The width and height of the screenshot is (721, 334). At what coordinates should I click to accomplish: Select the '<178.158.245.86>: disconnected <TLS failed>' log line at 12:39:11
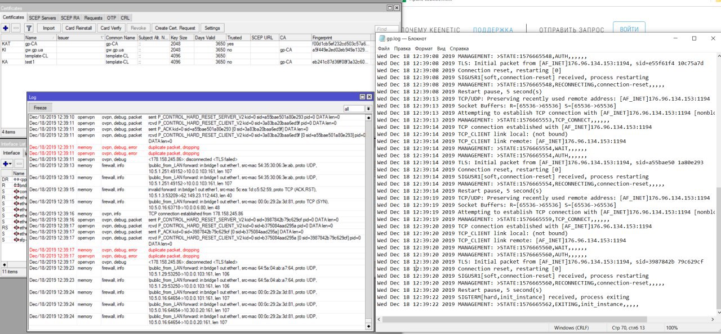[x=197, y=159]
